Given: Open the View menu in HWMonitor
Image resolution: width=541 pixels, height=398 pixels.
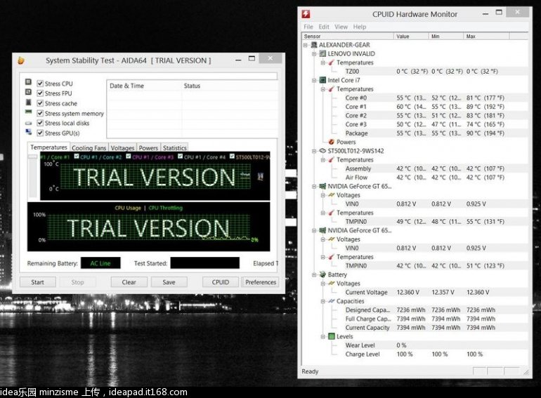Looking at the screenshot, I should 341,27.
